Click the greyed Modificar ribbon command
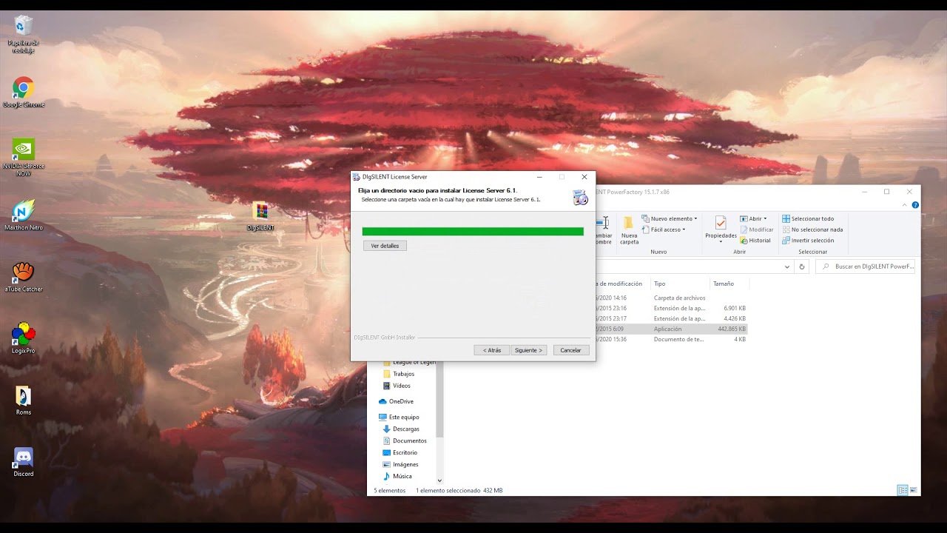The image size is (947, 533). click(x=756, y=229)
